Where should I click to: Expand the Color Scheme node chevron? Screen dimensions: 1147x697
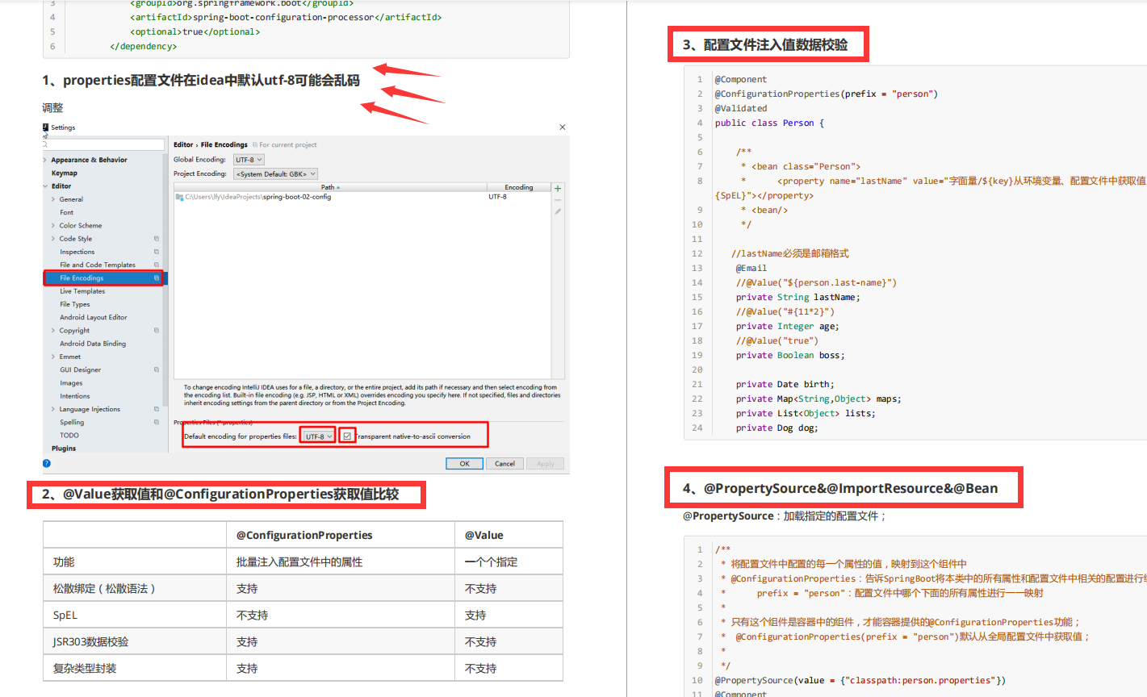tap(53, 226)
